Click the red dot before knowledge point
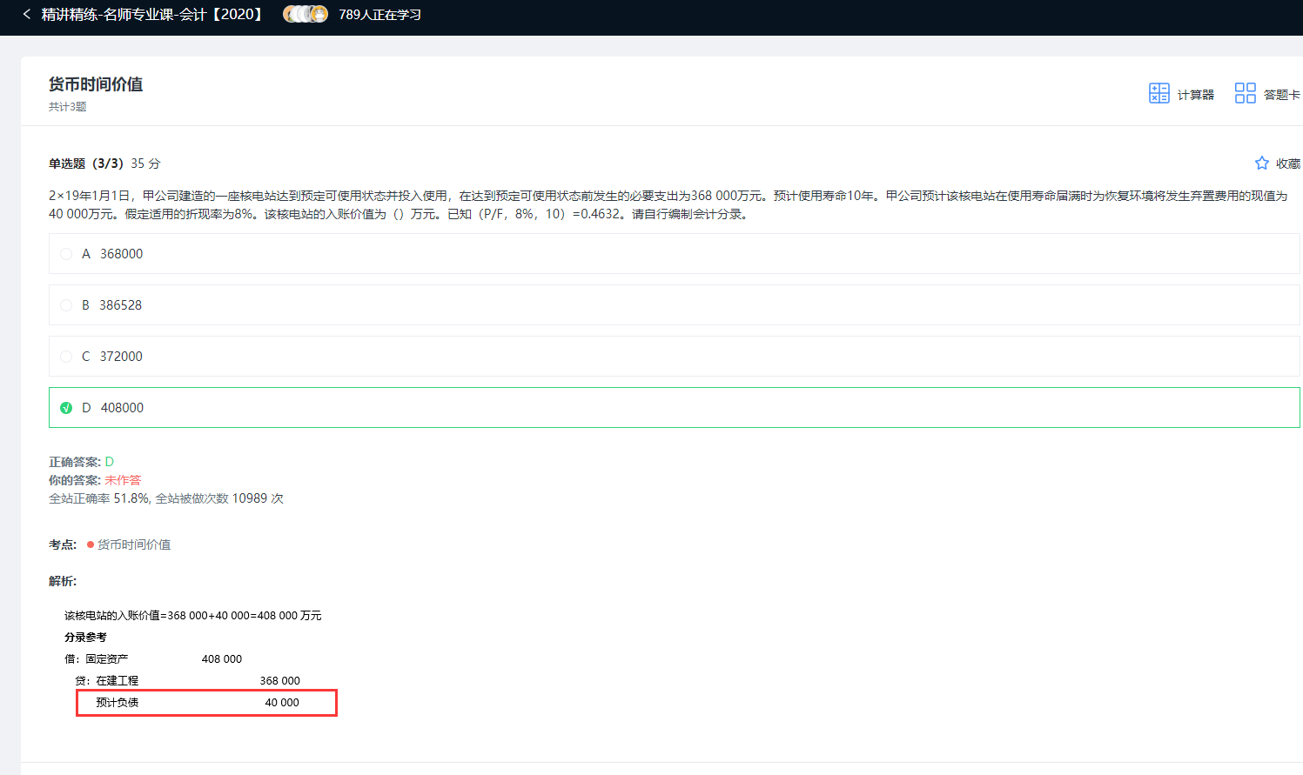Screen dimensions: 1303x775 [x=91, y=545]
